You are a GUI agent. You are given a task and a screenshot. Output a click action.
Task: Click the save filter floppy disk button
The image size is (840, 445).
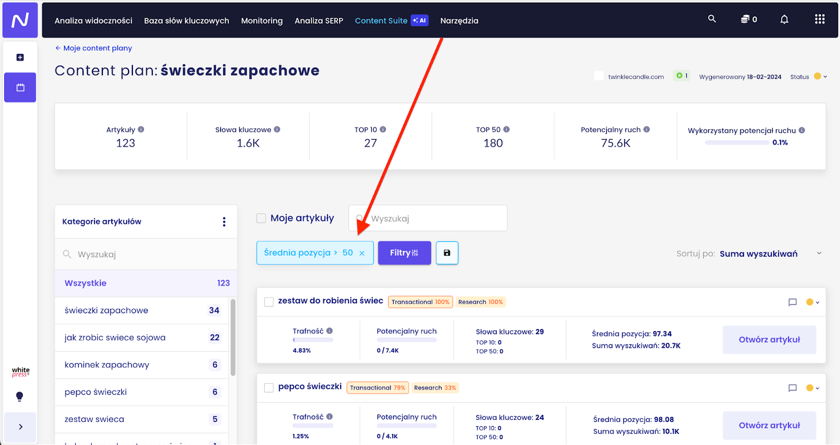coord(447,253)
